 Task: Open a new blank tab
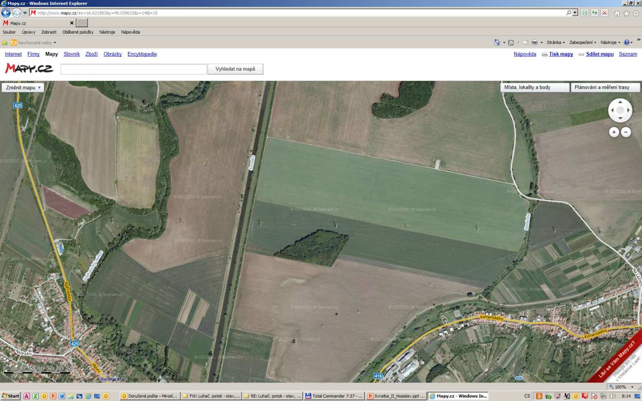pyautogui.click(x=82, y=23)
